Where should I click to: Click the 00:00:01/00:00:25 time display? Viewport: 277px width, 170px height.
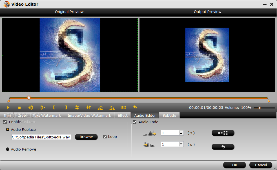click(x=206, y=108)
